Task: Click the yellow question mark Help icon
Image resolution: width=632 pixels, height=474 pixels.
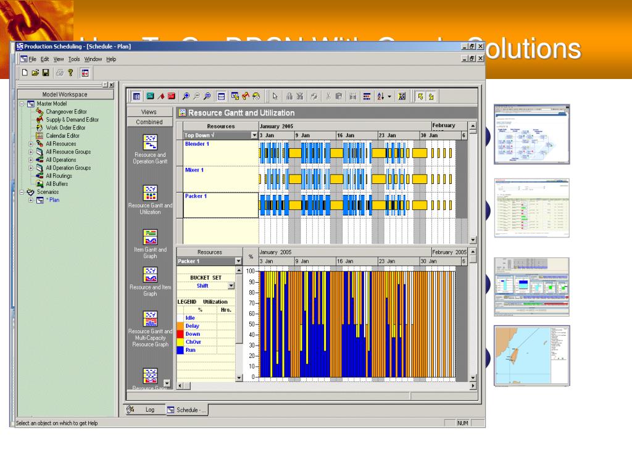Action: [70, 72]
